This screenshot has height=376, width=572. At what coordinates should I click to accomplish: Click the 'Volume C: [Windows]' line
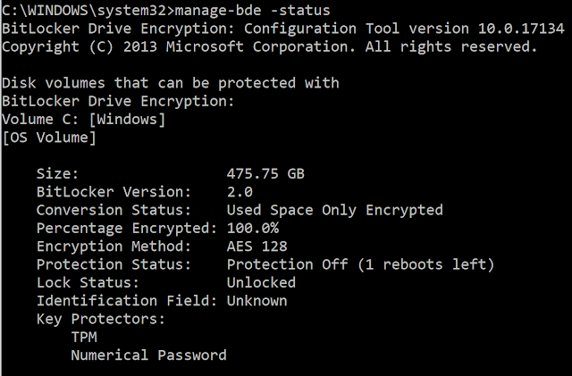[x=83, y=119]
